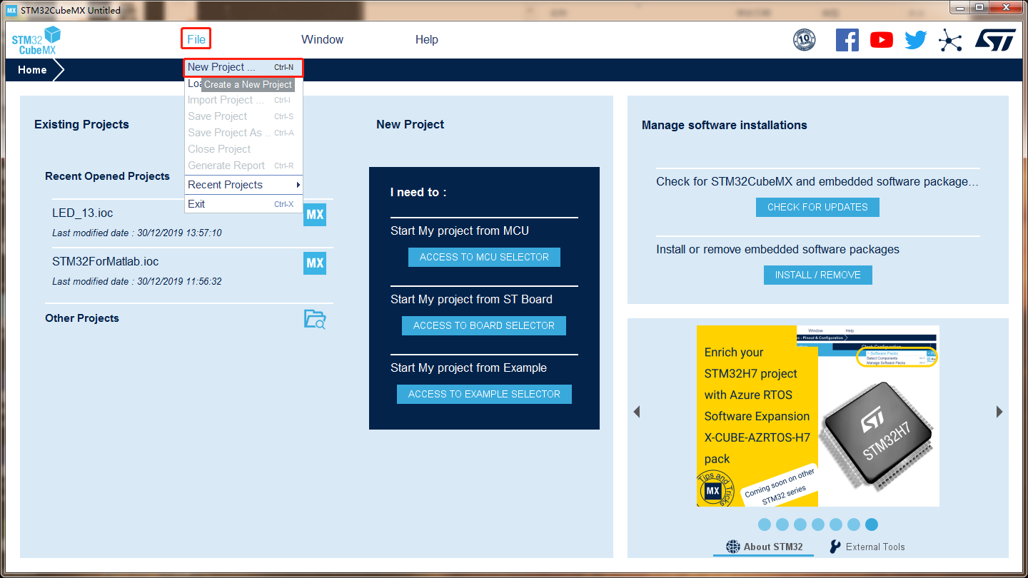Click CHECK FOR UPDATES button

point(817,207)
